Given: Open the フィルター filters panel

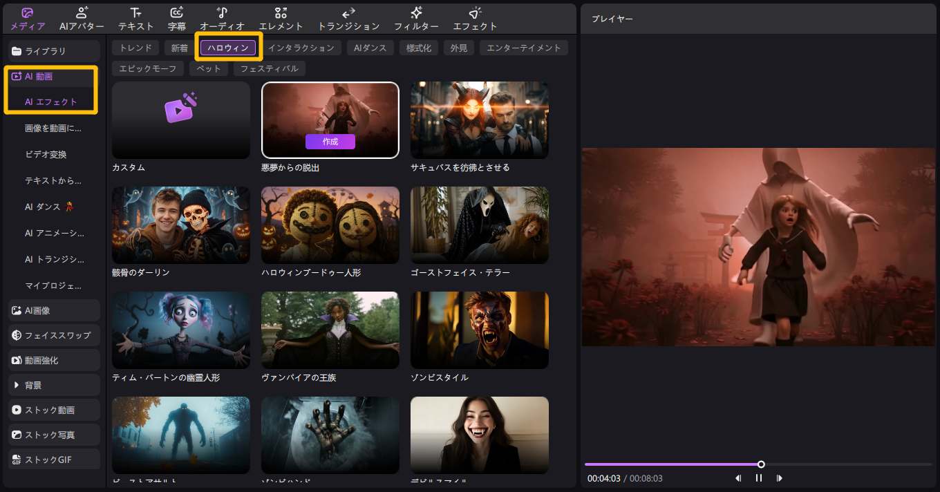Looking at the screenshot, I should tap(416, 19).
